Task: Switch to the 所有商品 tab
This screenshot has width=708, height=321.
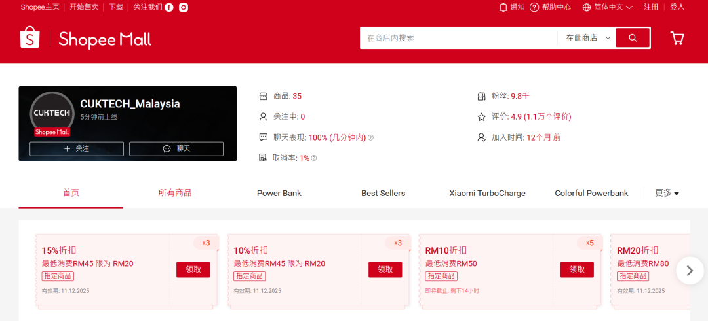Action: [175, 193]
